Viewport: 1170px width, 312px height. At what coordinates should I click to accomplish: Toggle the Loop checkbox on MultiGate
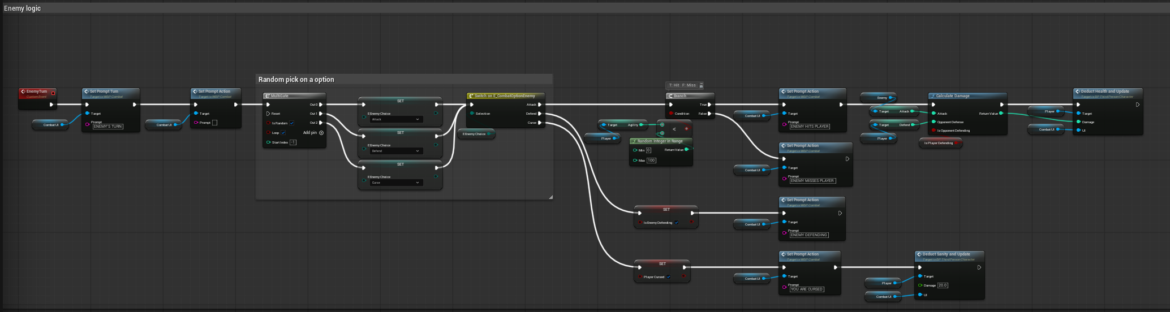coord(283,133)
